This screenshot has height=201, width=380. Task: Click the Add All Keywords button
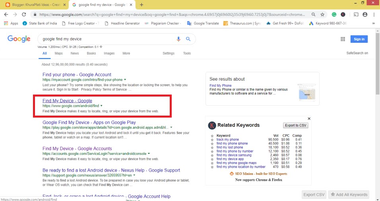pyautogui.click(x=349, y=195)
